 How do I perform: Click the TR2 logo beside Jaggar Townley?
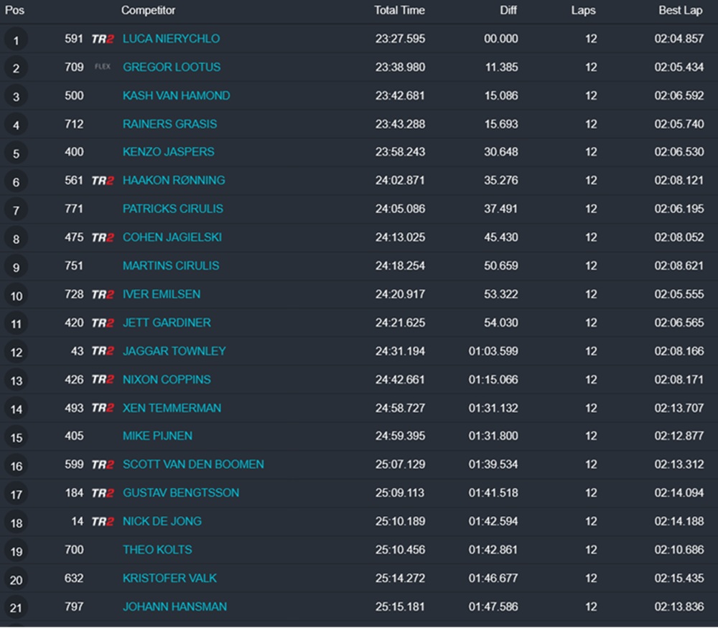(x=103, y=351)
